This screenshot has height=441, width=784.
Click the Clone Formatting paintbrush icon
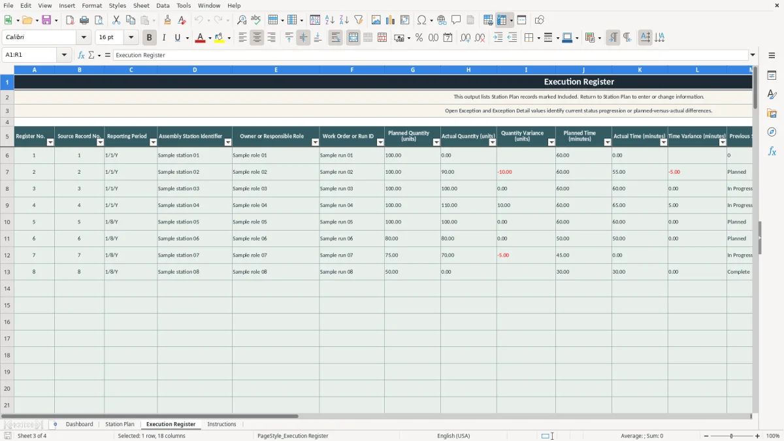point(168,20)
